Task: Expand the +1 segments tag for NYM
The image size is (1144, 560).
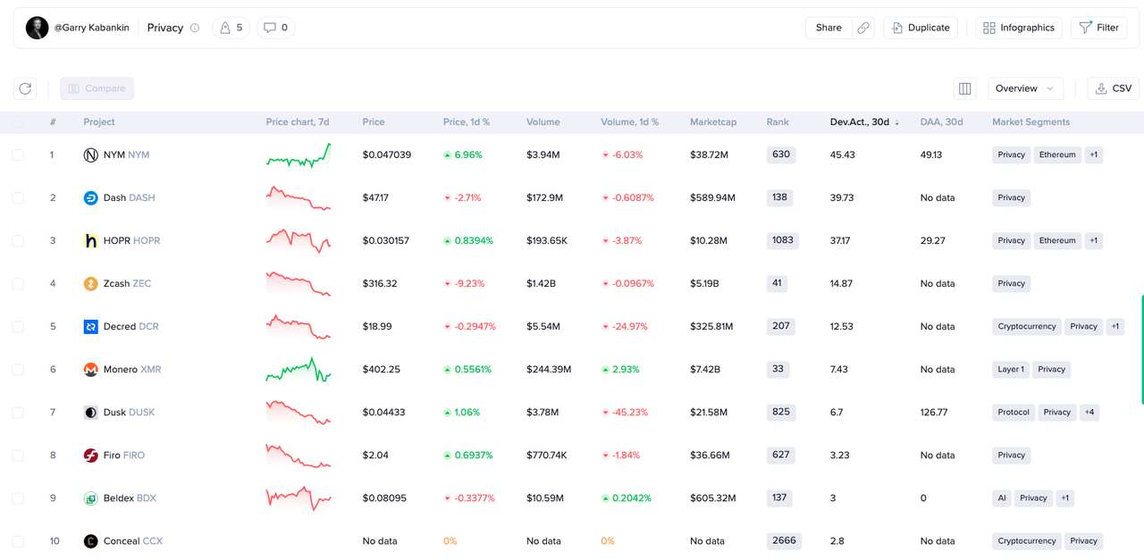Action: coord(1093,155)
